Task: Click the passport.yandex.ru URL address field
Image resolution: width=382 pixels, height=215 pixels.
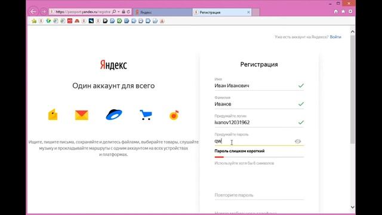Action: click(83, 12)
